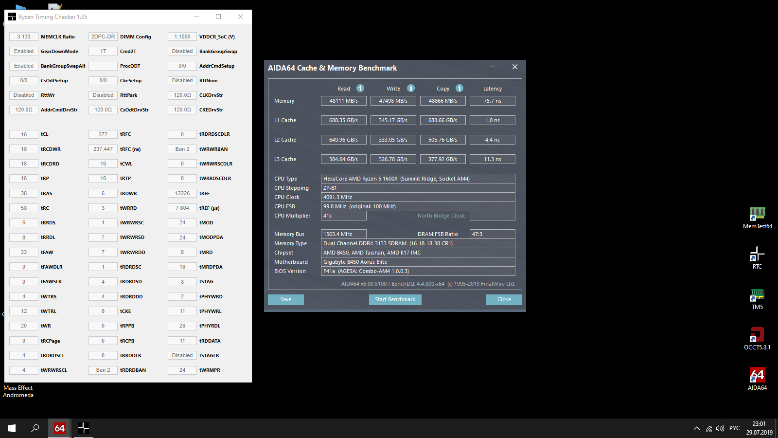
Task: Select the "Mass Effect Andromeda" desktop label
Action: [18, 391]
